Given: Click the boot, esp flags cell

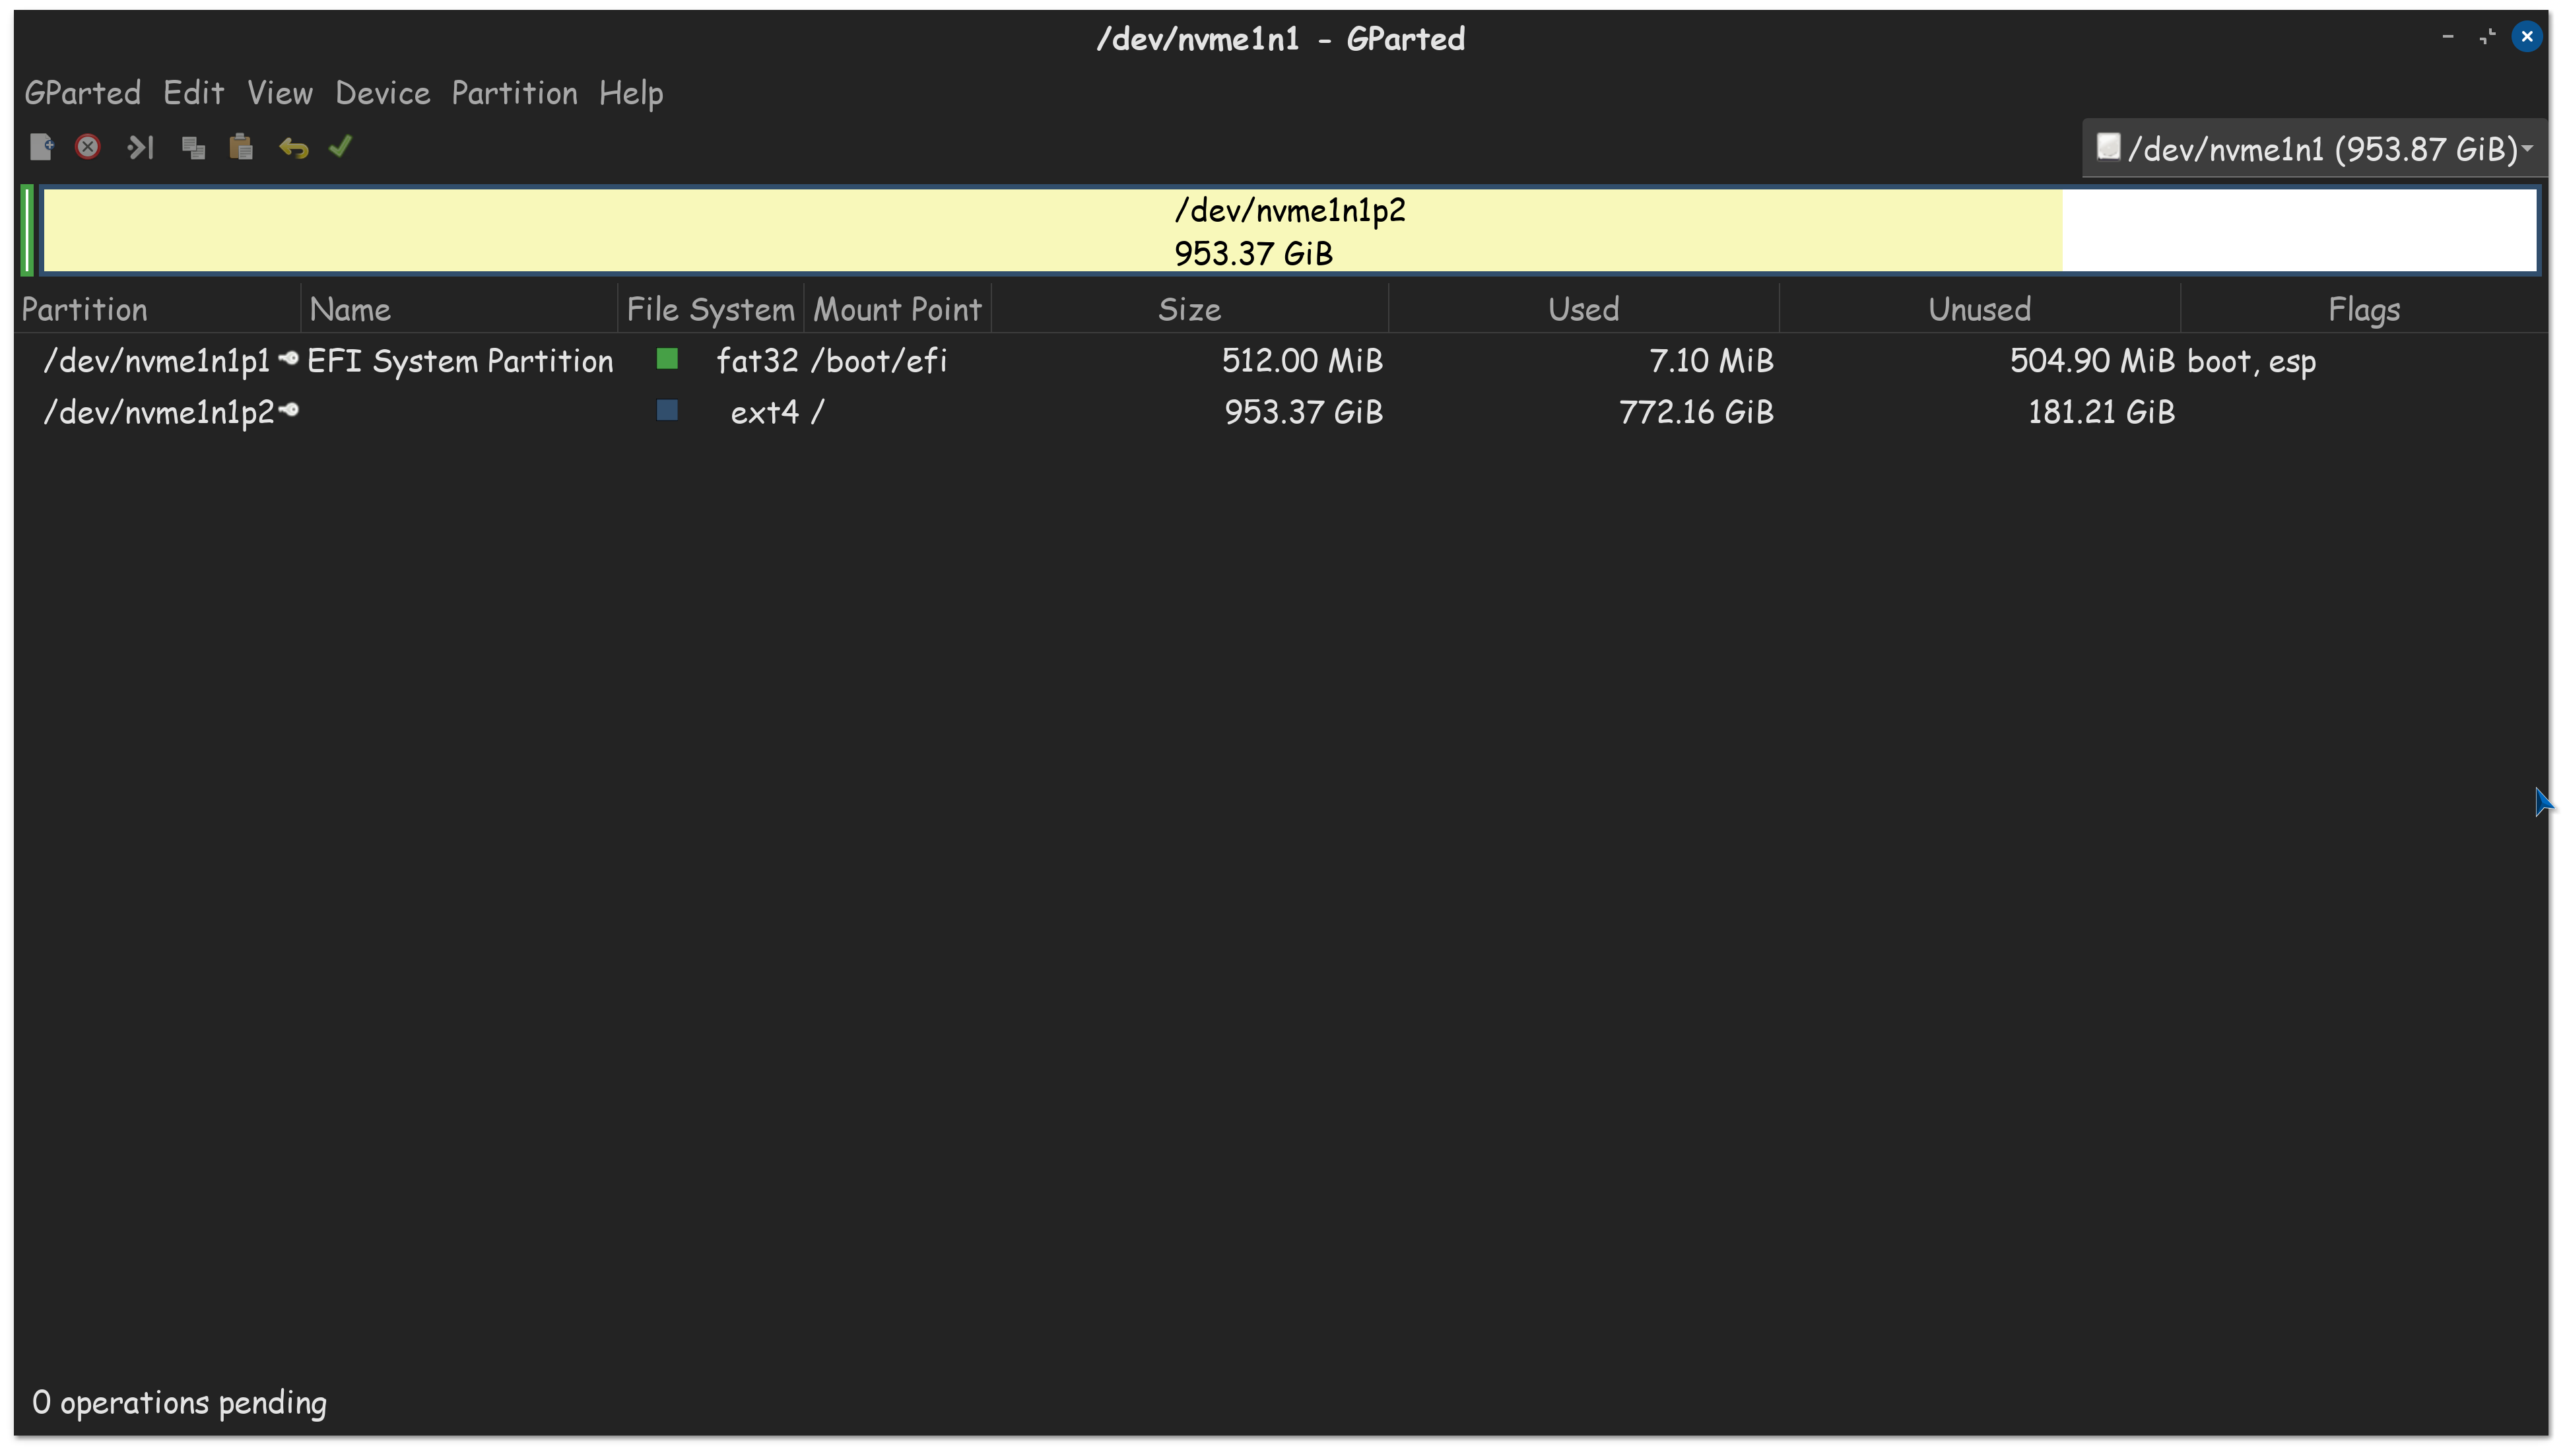Looking at the screenshot, I should pyautogui.click(x=2251, y=361).
